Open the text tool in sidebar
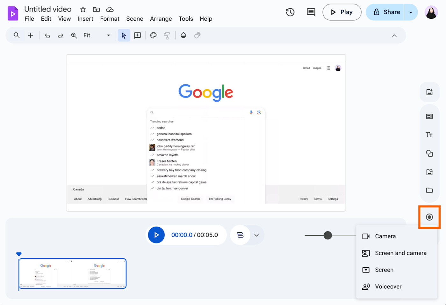Image resolution: width=446 pixels, height=305 pixels. click(x=429, y=134)
